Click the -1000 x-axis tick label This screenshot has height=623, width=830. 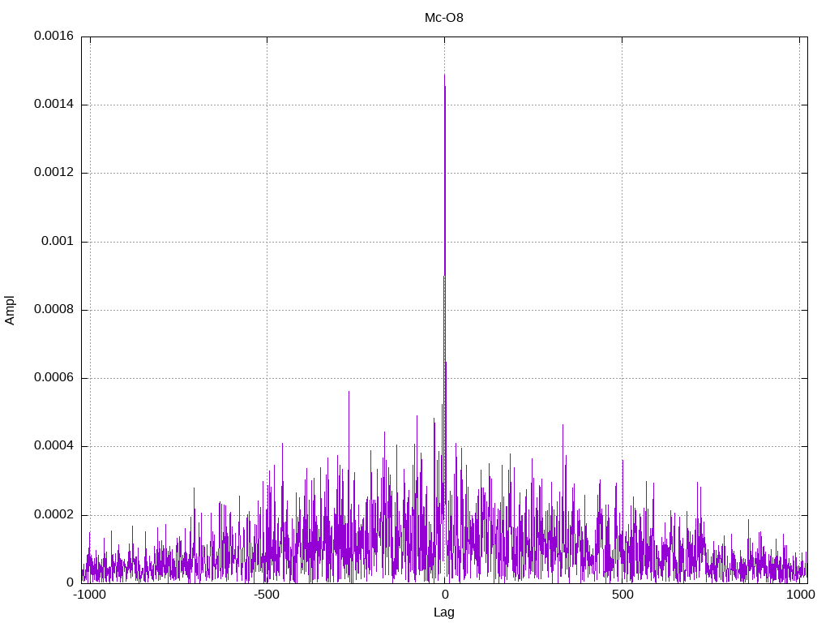(x=90, y=595)
